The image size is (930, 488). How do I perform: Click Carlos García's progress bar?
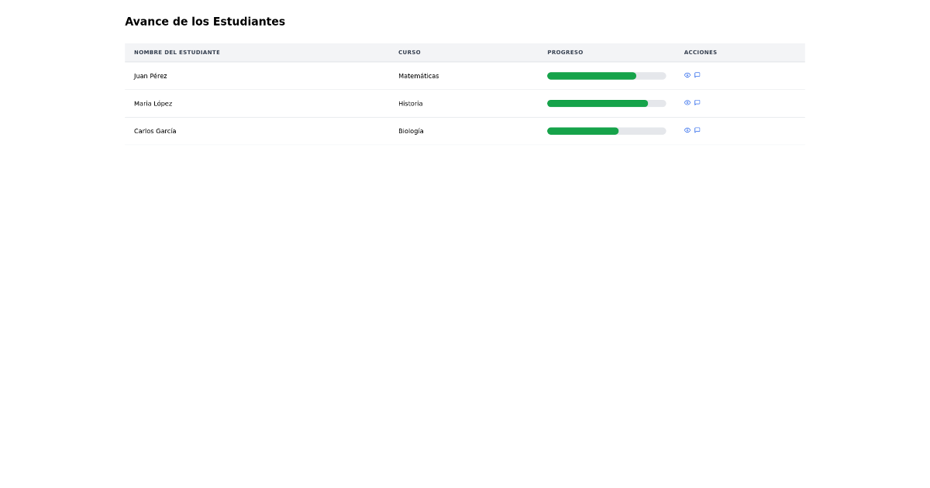pyautogui.click(x=606, y=130)
